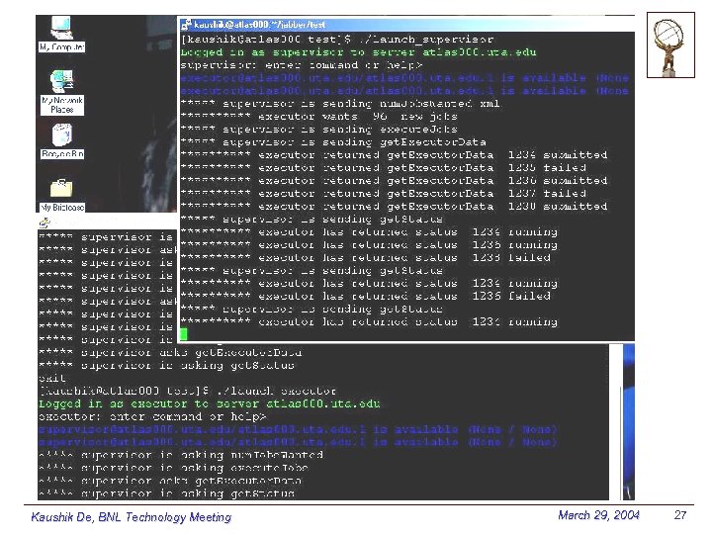Click the PuTTY icon in the kaushik@atlas000 title bar
This screenshot has height=534, width=712.
pyautogui.click(x=186, y=25)
